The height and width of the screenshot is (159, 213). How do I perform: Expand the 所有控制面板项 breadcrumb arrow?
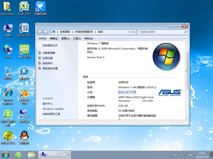[x=96, y=32]
